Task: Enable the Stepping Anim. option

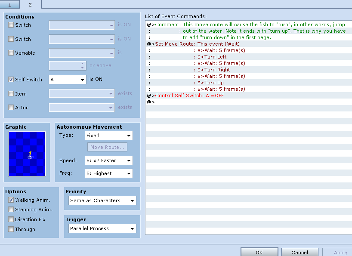Action: pyautogui.click(x=11, y=210)
